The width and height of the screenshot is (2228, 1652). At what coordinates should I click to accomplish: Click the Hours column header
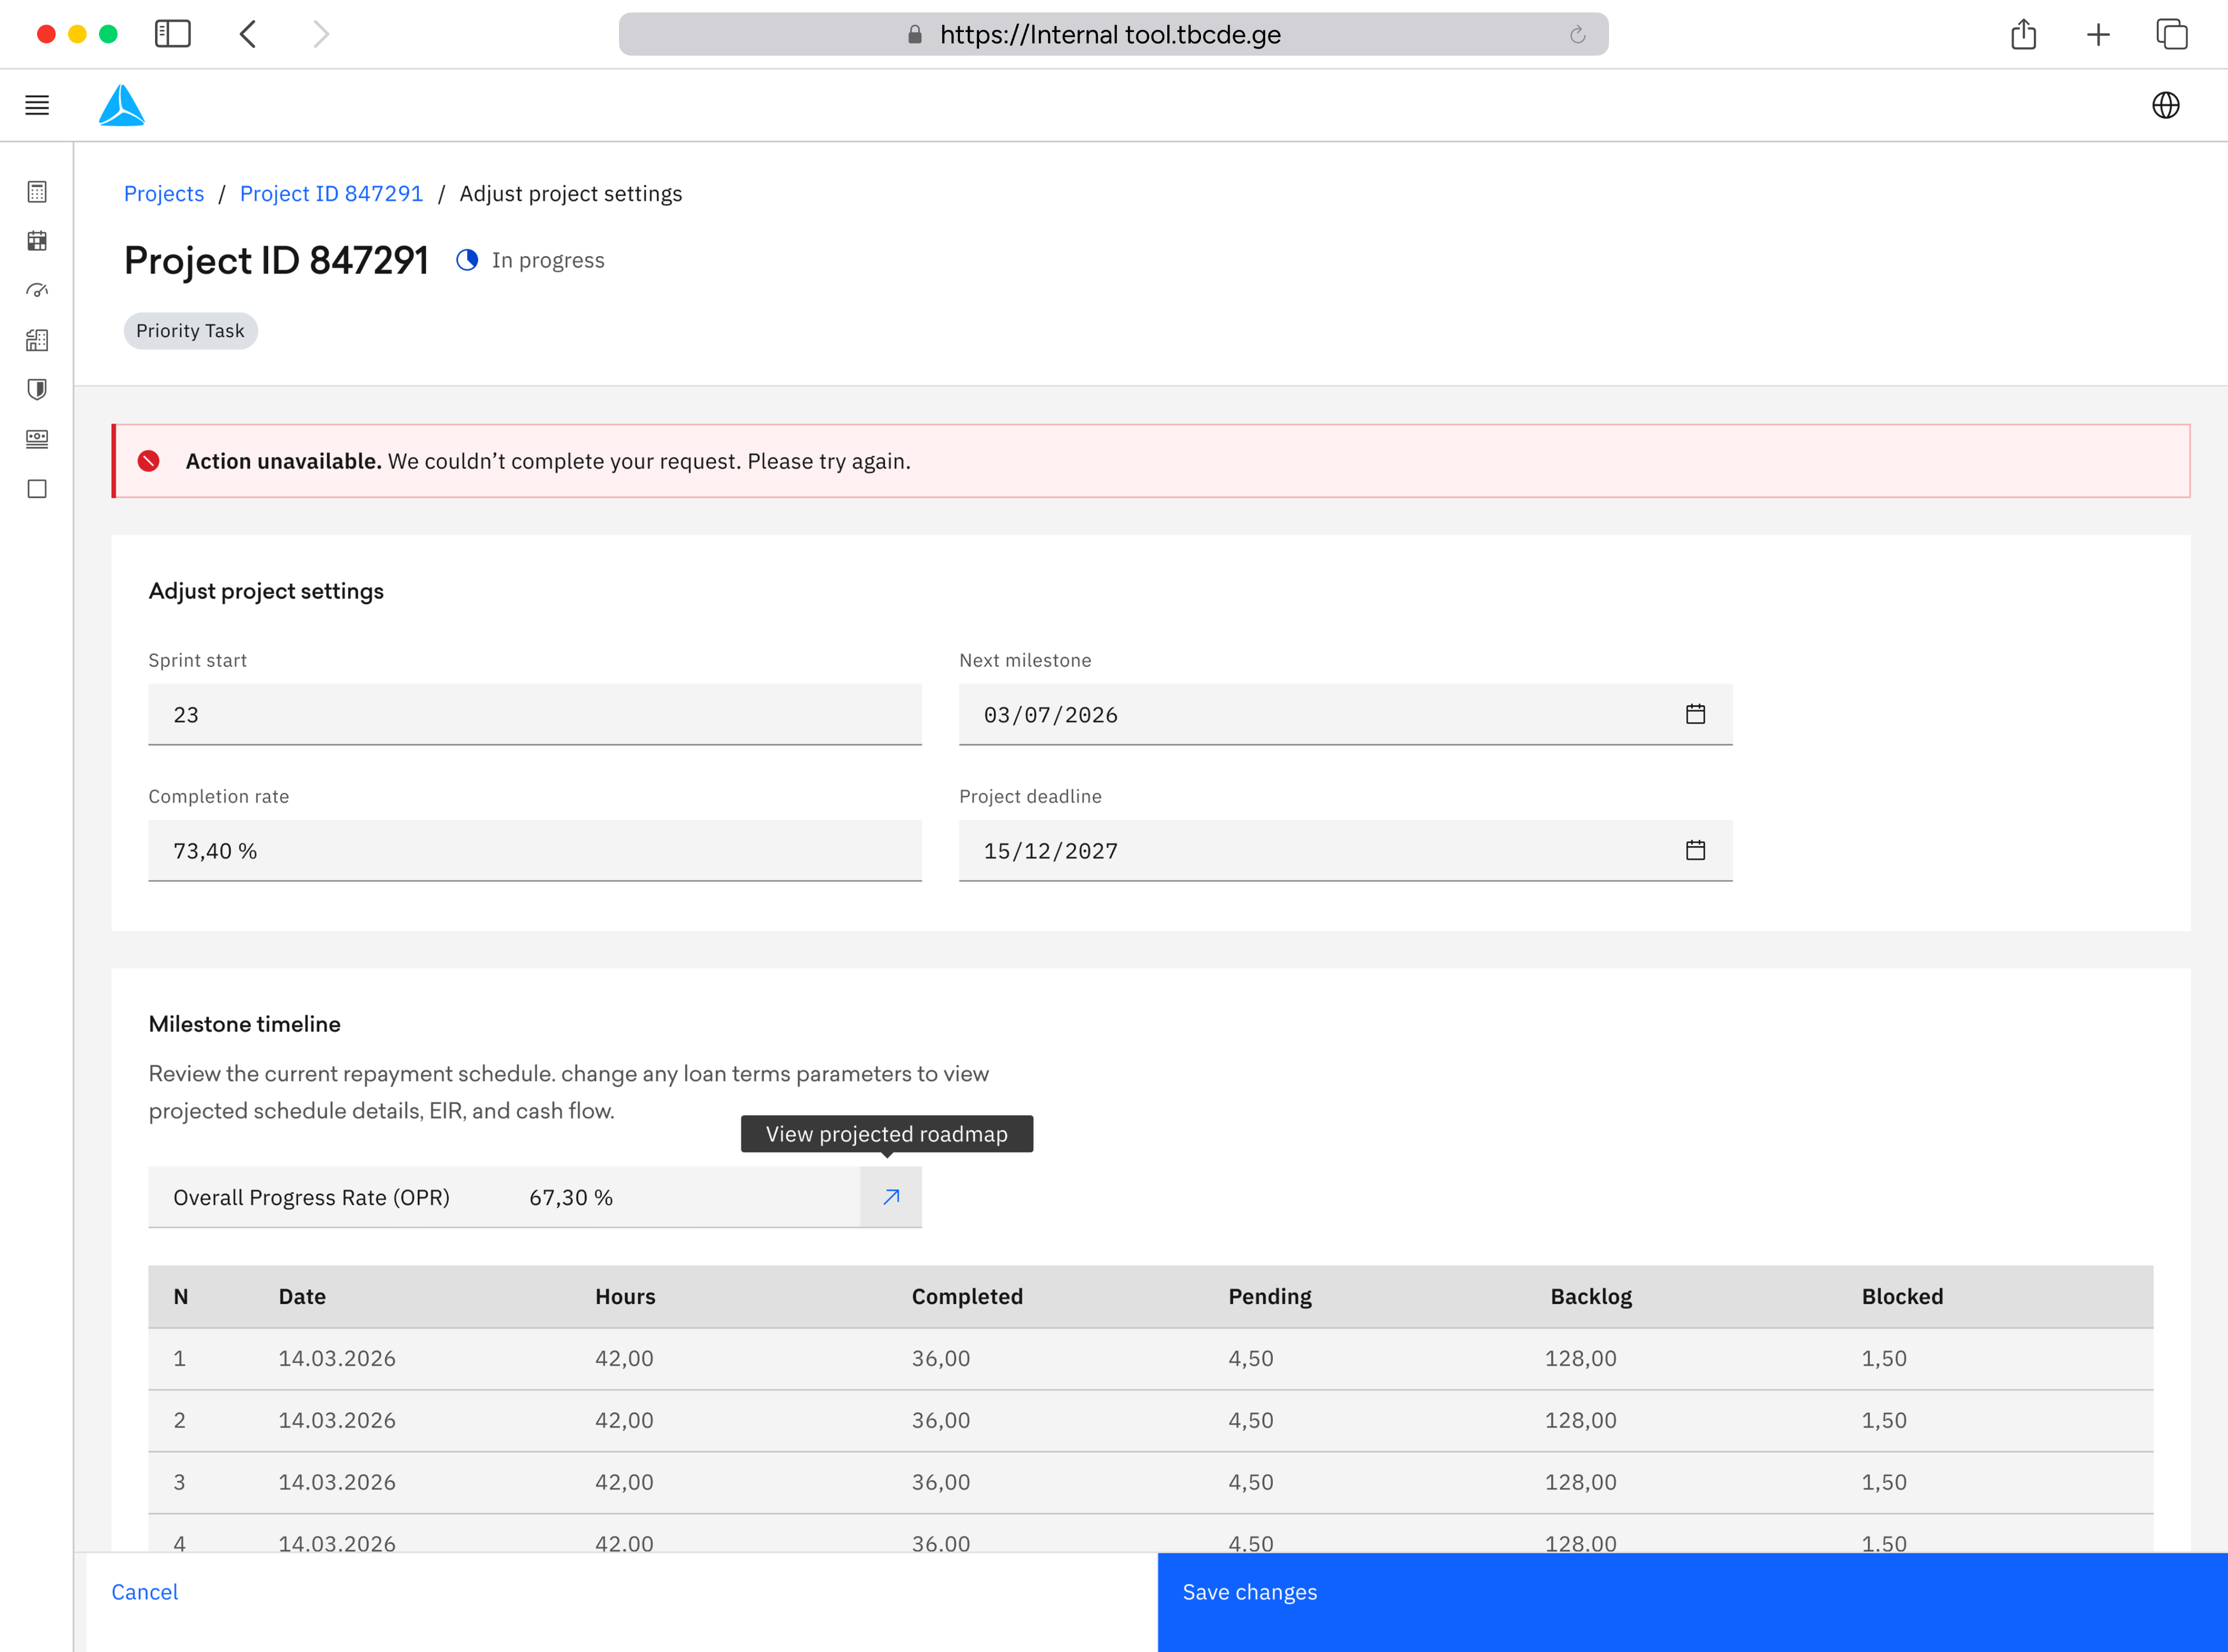(x=626, y=1297)
